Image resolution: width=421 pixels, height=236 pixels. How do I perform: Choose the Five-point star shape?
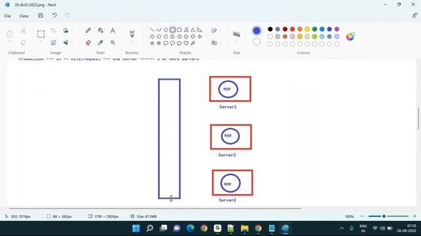152,43
